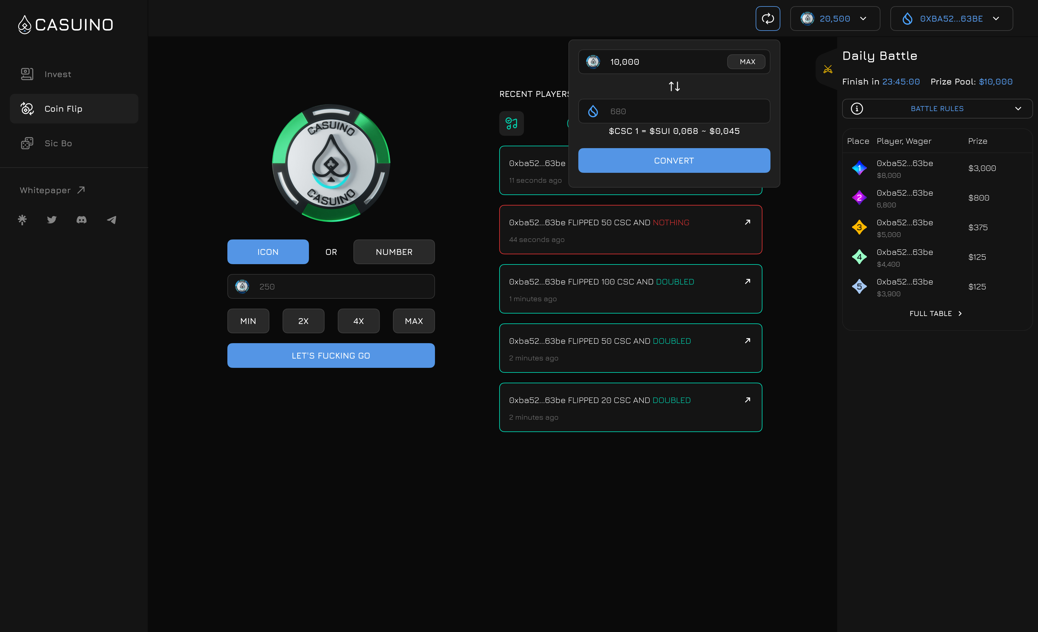Set bet to 4X
The image size is (1038, 632).
pos(358,321)
